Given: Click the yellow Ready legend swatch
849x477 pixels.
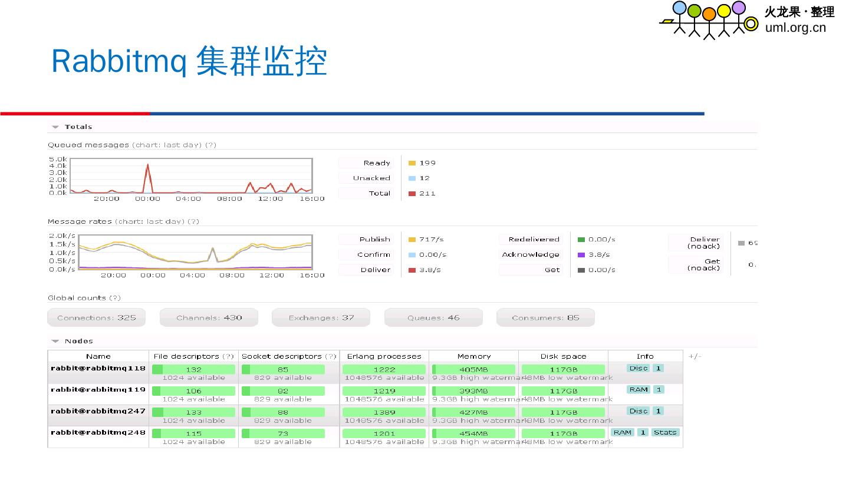Looking at the screenshot, I should [x=412, y=163].
